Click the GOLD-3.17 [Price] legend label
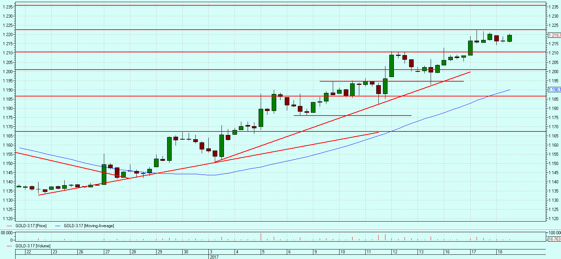561x259 pixels. [31, 226]
